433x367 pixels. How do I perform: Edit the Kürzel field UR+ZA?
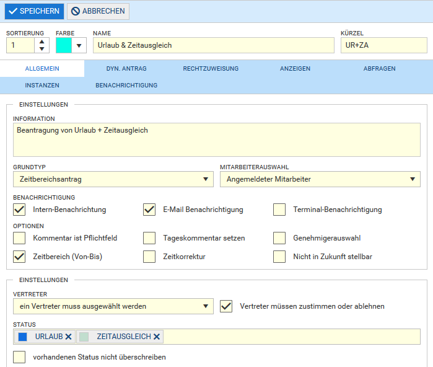[x=384, y=45]
